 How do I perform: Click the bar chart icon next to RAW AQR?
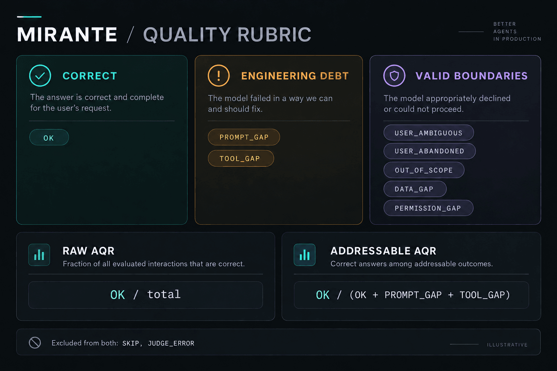coord(39,255)
